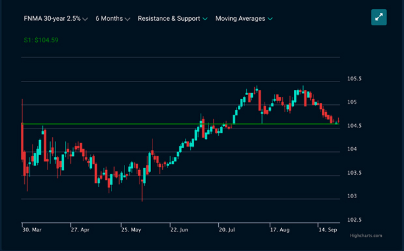Select the 17. Aug x-axis label

point(280,229)
